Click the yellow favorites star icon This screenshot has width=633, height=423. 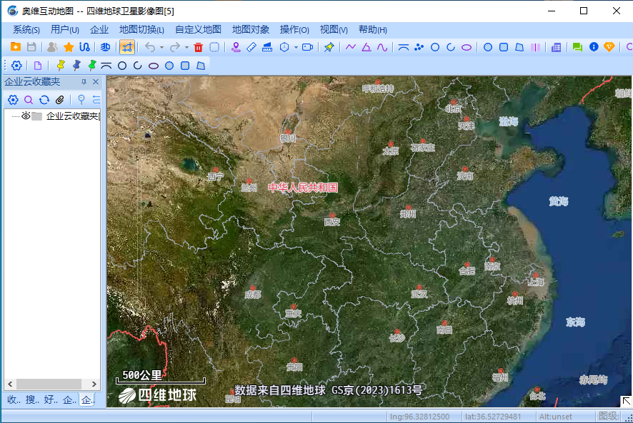(x=69, y=47)
